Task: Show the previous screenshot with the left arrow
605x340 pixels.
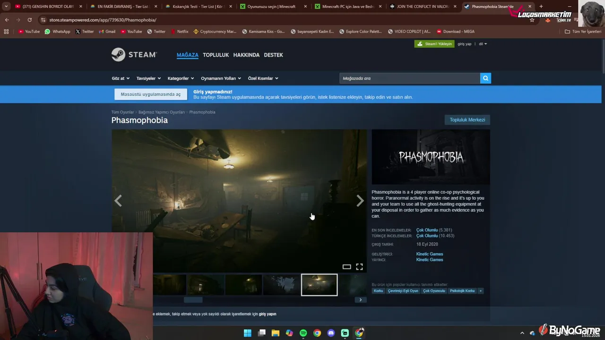Action: coord(118,201)
